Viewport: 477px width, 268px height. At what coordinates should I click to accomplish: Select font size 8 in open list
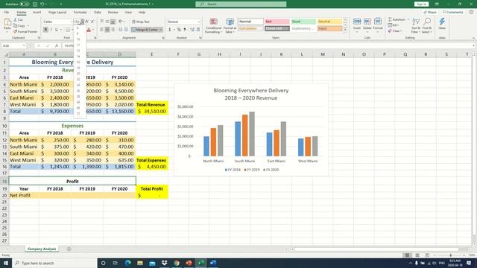(78, 28)
